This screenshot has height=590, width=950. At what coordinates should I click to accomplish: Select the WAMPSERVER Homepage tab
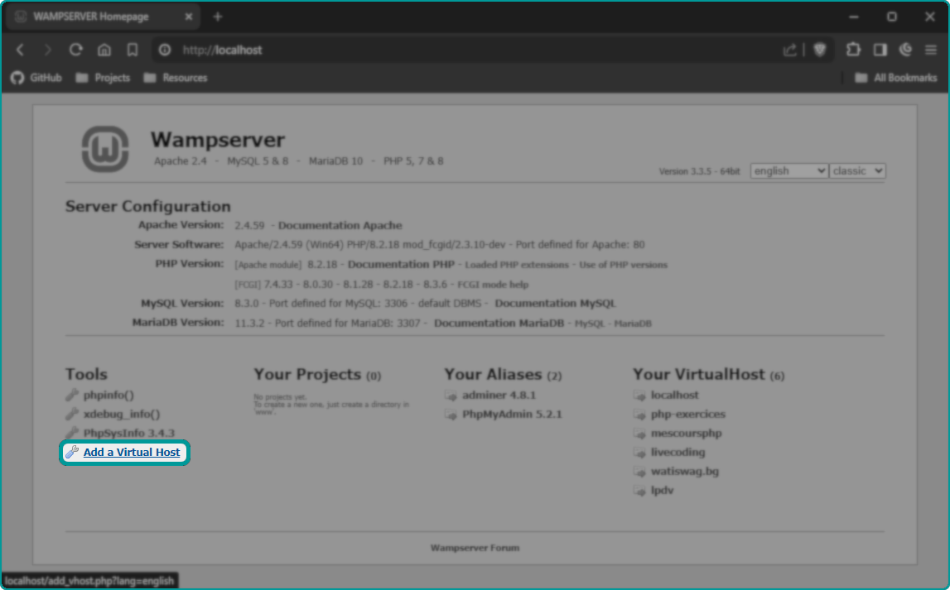tap(102, 17)
